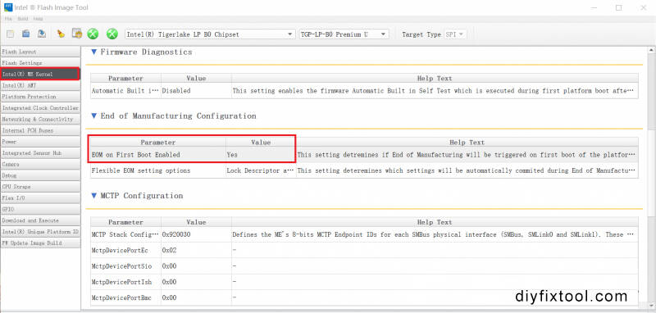This screenshot has height=313, width=656.
Task: Click the 0x02 value of MctpDevicePortEc
Action: pyautogui.click(x=196, y=250)
